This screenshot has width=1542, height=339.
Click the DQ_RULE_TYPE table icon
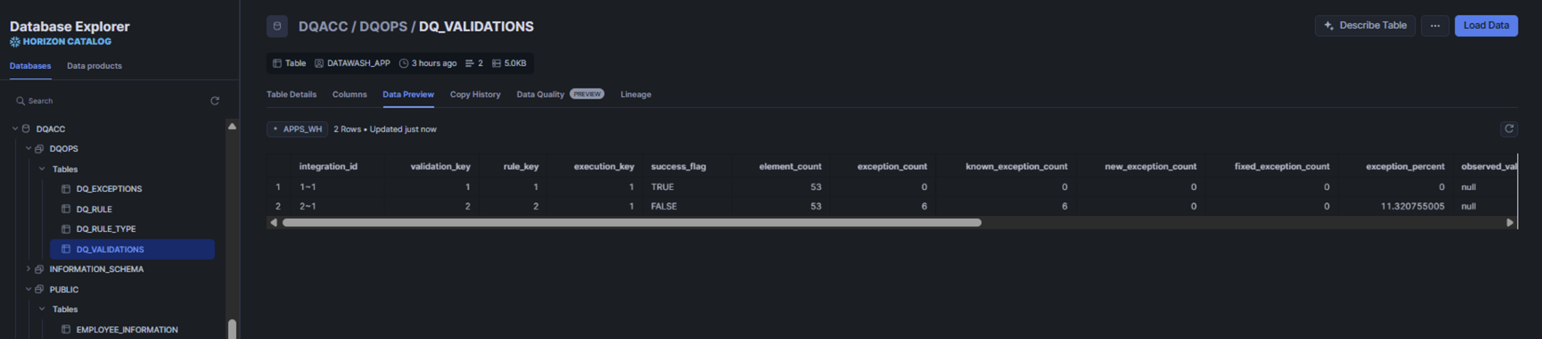(x=66, y=229)
